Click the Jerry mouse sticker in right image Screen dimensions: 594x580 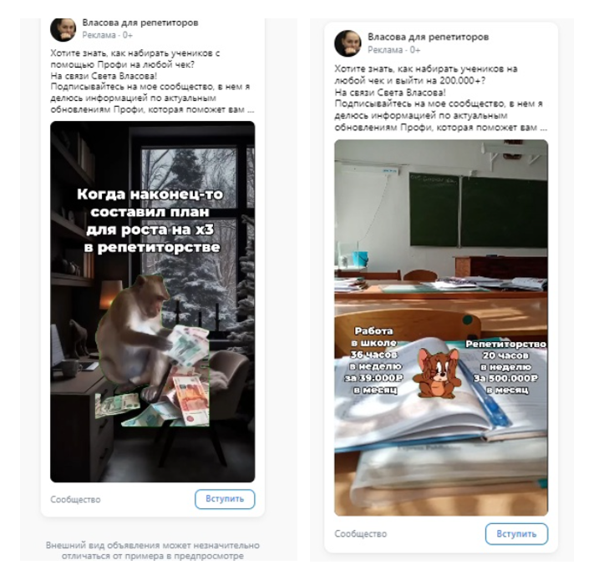point(437,373)
